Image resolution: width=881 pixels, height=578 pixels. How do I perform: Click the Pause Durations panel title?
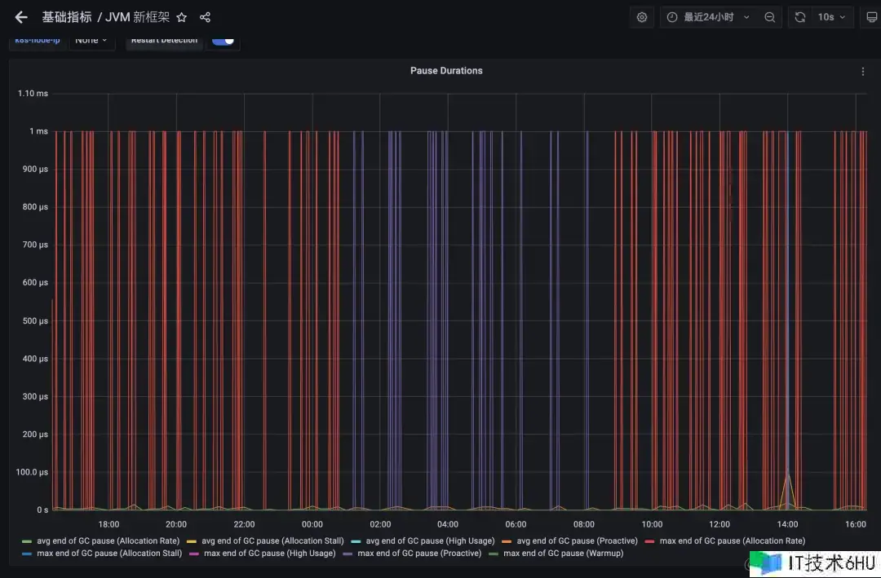click(446, 71)
